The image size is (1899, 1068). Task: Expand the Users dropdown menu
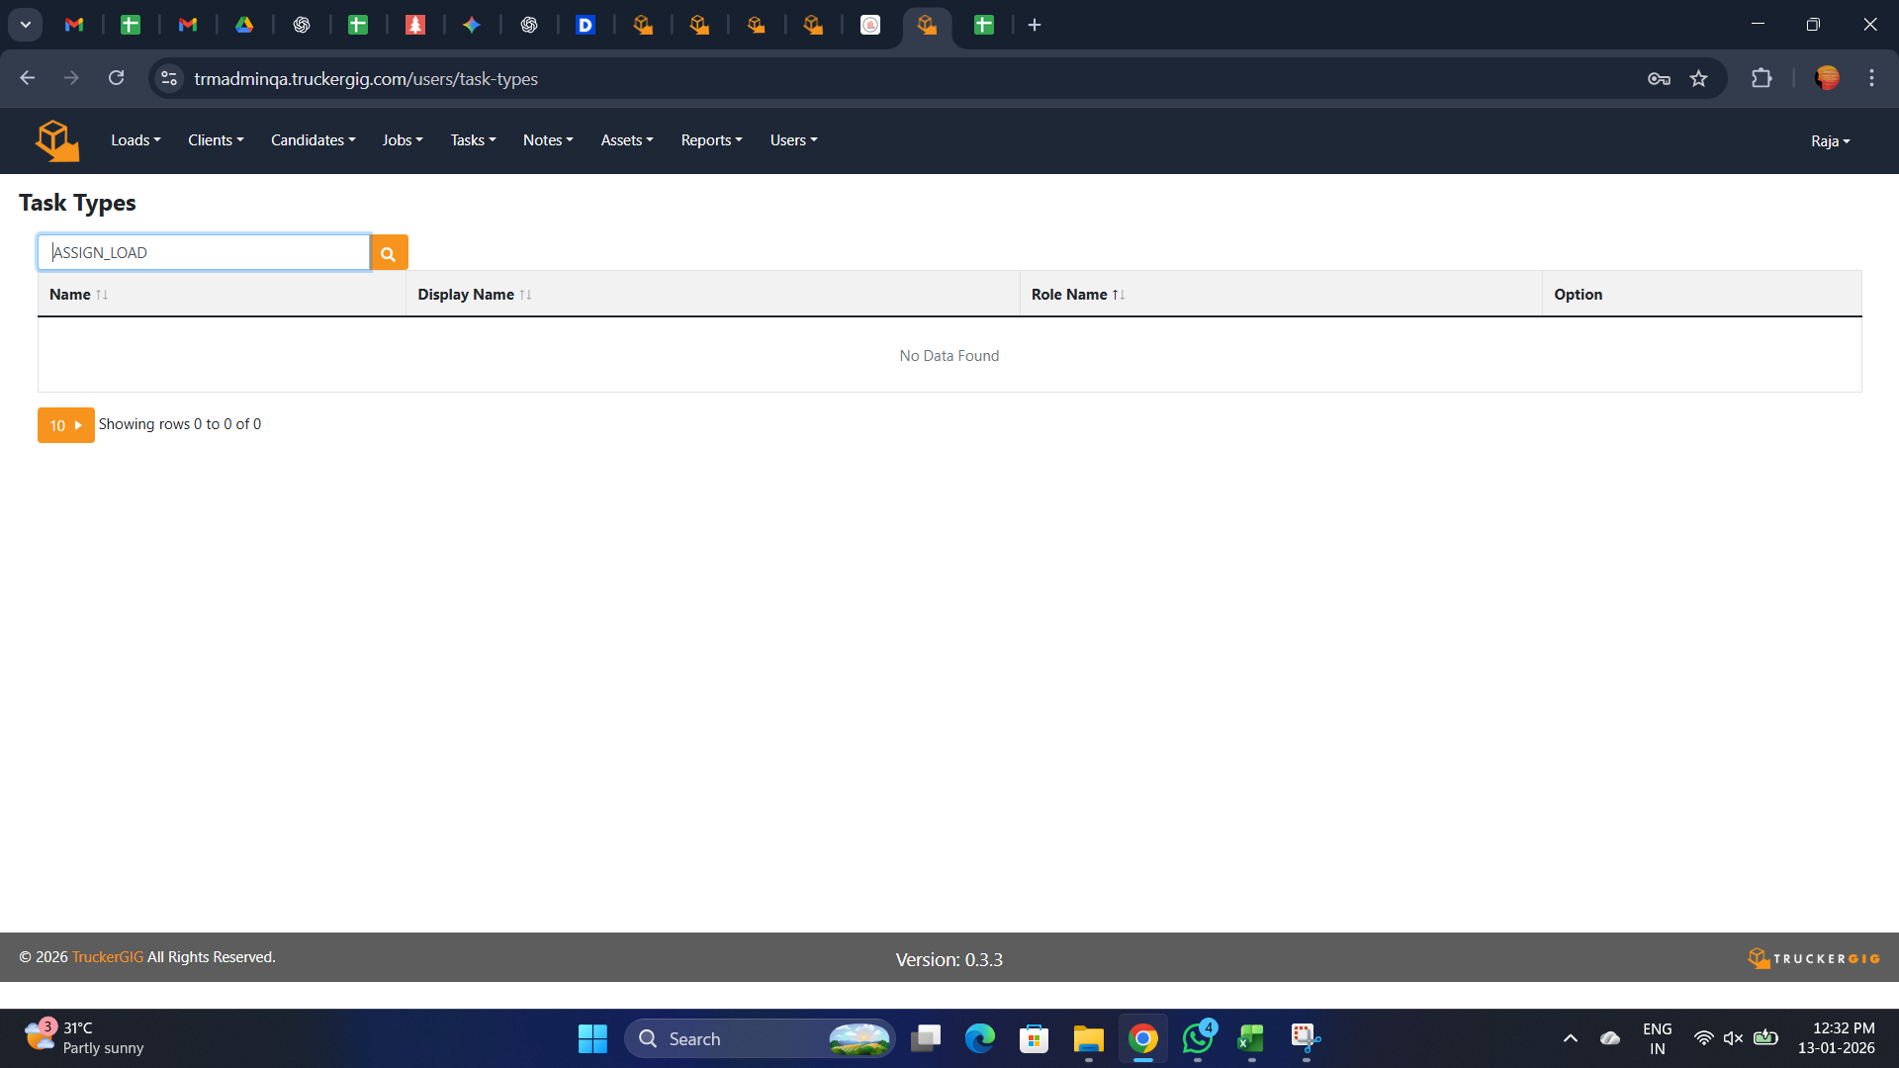tap(793, 140)
